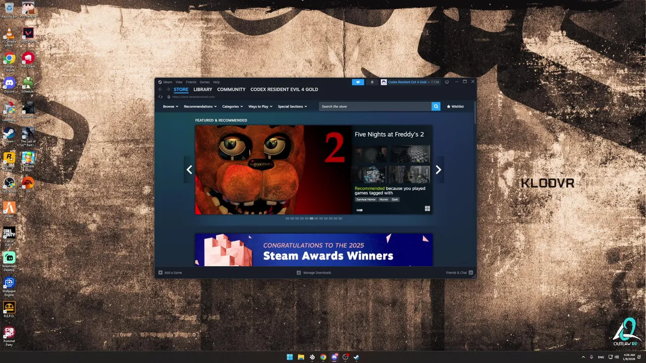Open Google Chrome from the taskbar
646x363 pixels.
(323, 357)
